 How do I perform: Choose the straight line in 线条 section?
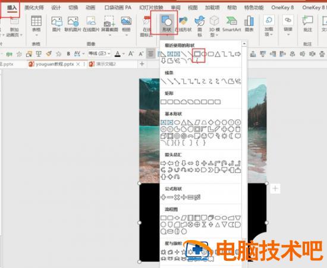(x=164, y=81)
